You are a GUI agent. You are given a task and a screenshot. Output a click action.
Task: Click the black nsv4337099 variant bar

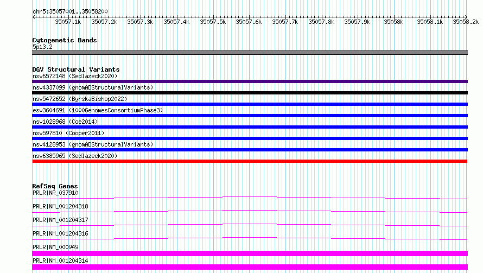tap(250, 93)
